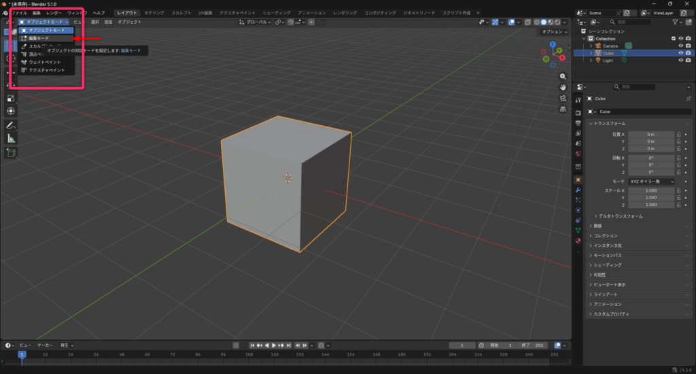Select wireframe shading mode icon

(537, 22)
